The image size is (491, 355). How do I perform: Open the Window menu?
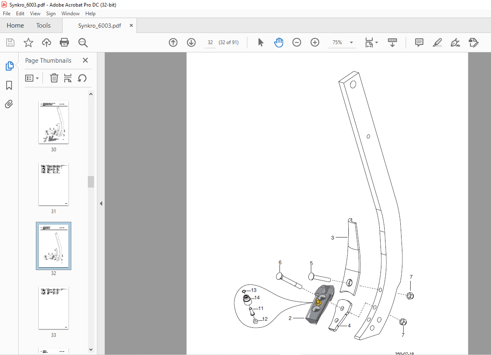(x=70, y=14)
